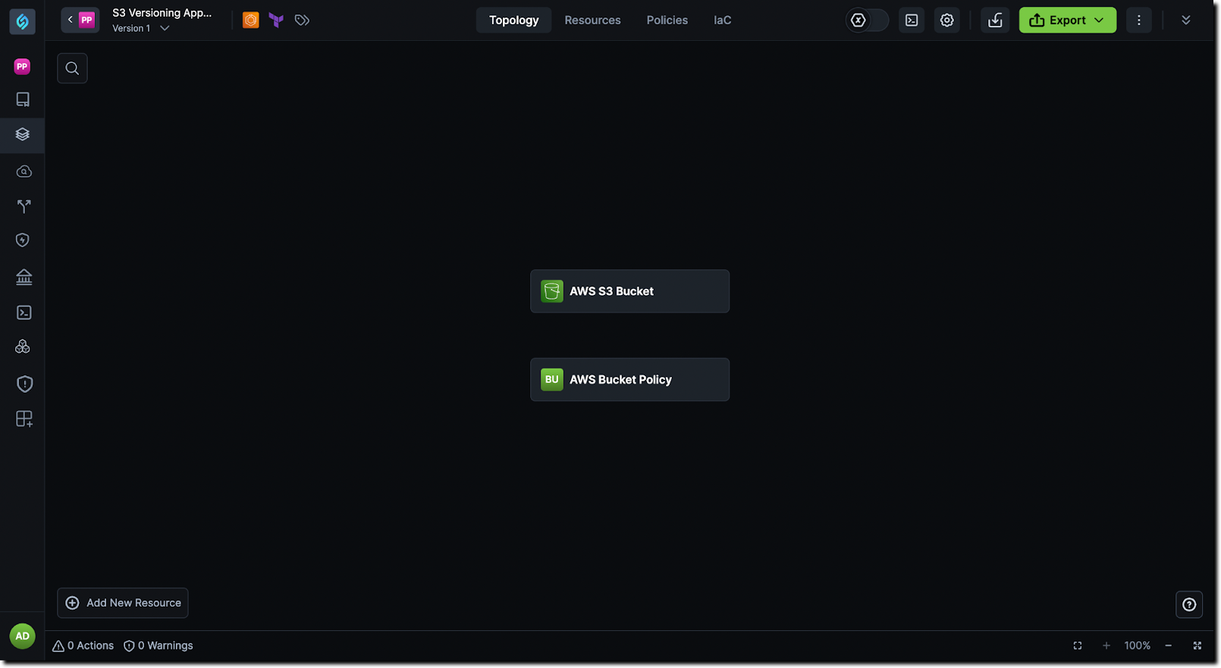Open the shield alert sidebar icon
This screenshot has width=1221, height=668.
24,384
